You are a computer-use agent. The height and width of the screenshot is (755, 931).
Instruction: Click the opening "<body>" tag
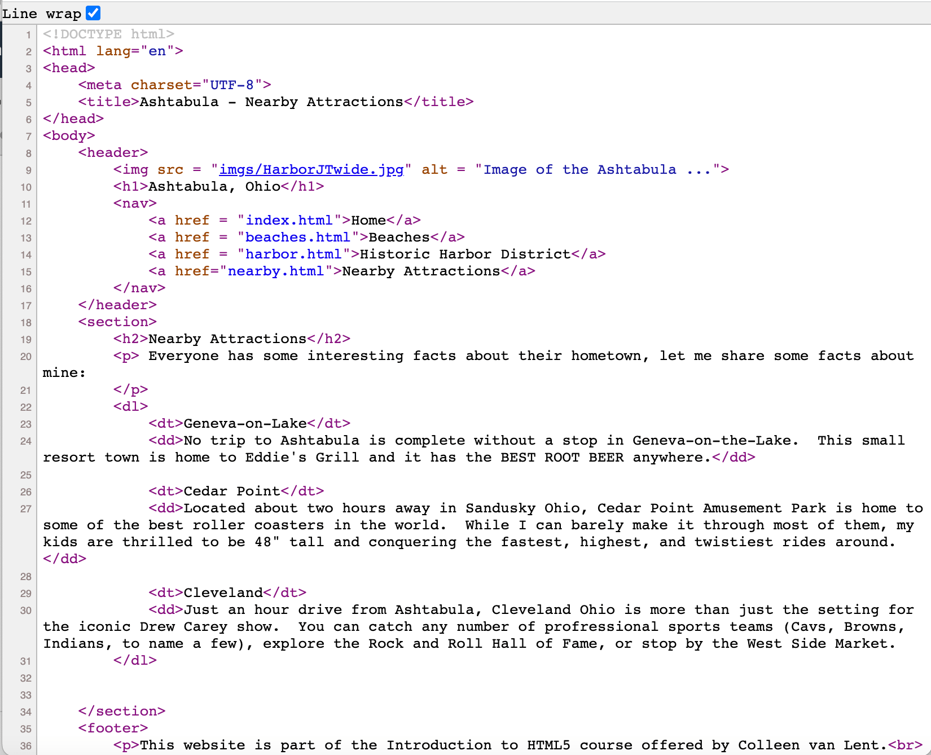pyautogui.click(x=69, y=135)
